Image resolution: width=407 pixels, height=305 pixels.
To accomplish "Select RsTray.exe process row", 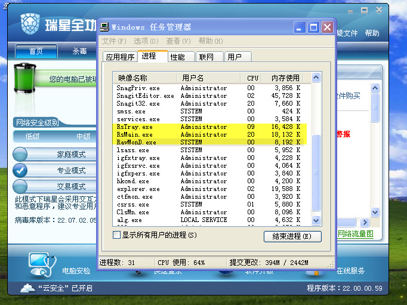I will (210, 127).
